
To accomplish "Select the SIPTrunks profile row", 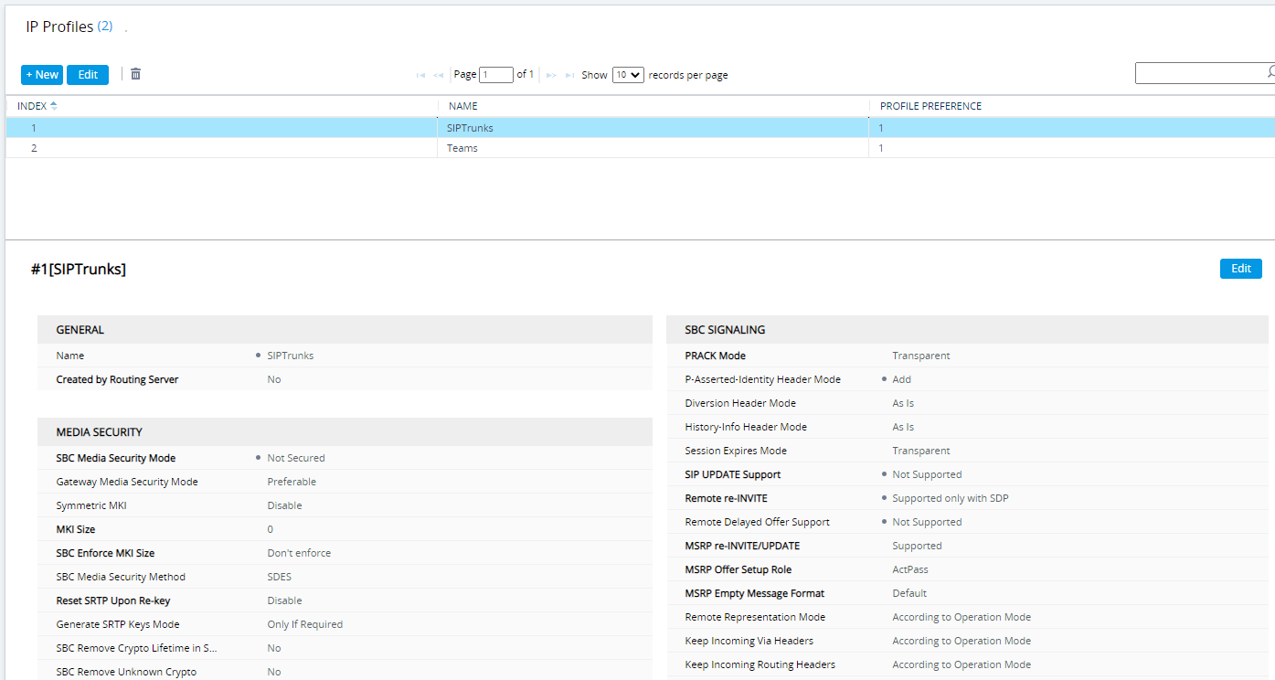I will click(x=470, y=128).
